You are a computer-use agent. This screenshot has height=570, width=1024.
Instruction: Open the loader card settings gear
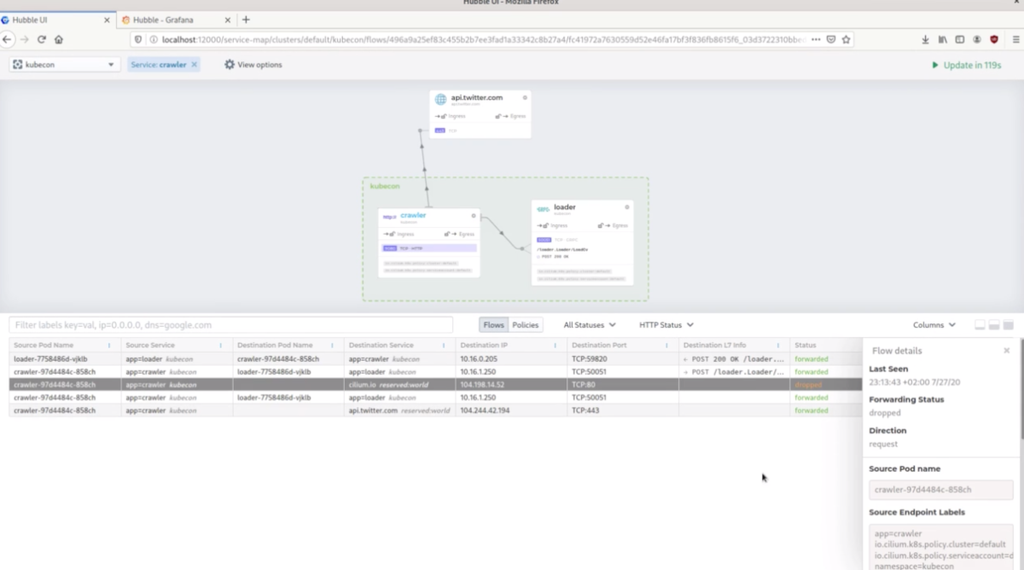click(x=627, y=206)
